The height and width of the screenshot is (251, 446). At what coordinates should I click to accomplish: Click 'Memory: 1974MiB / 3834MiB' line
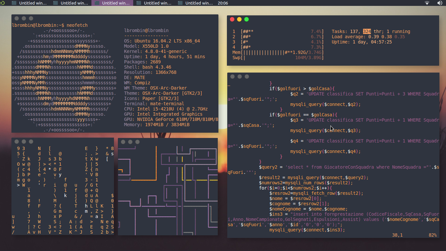[157, 125]
